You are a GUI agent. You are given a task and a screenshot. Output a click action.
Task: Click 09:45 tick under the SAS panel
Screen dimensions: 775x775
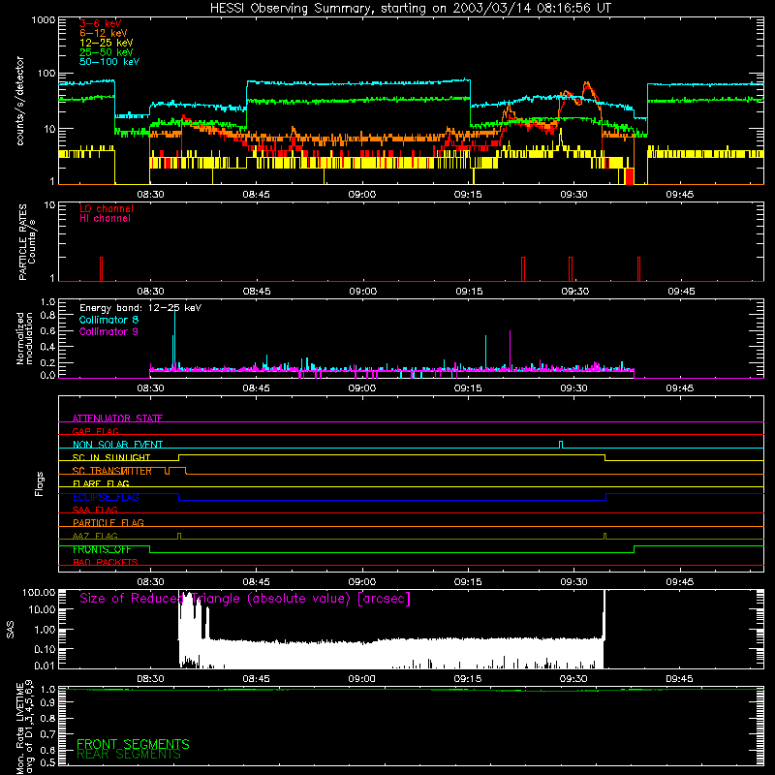(x=679, y=679)
